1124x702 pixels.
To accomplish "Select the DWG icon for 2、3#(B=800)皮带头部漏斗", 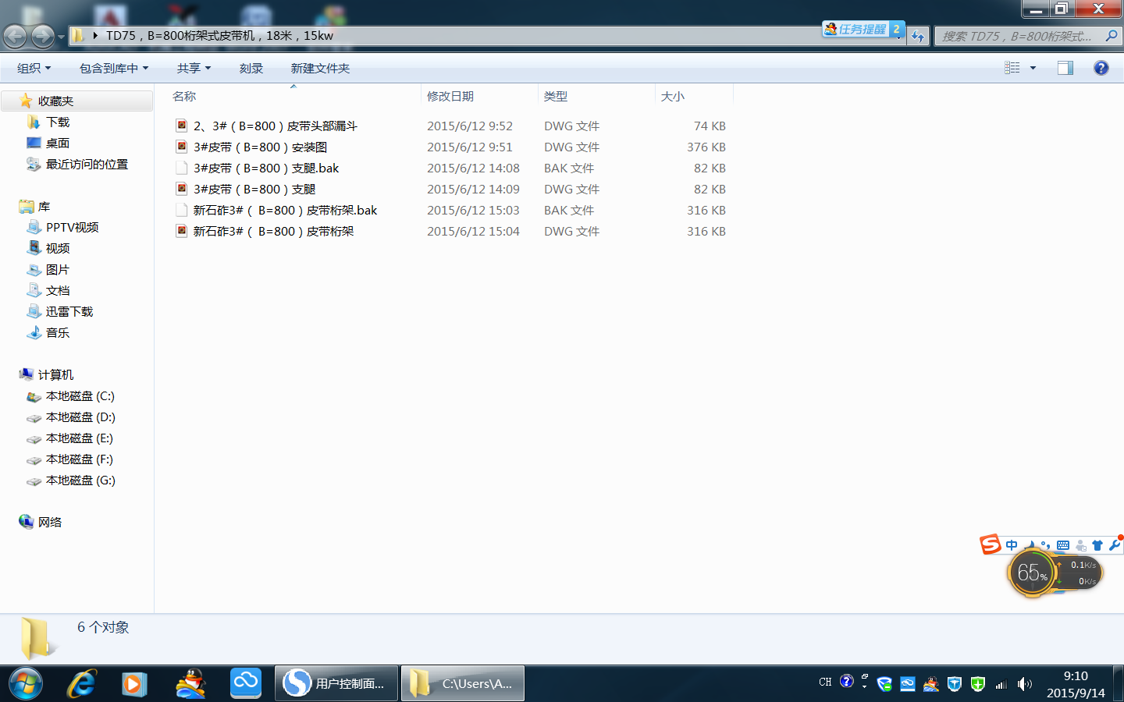I will [182, 126].
